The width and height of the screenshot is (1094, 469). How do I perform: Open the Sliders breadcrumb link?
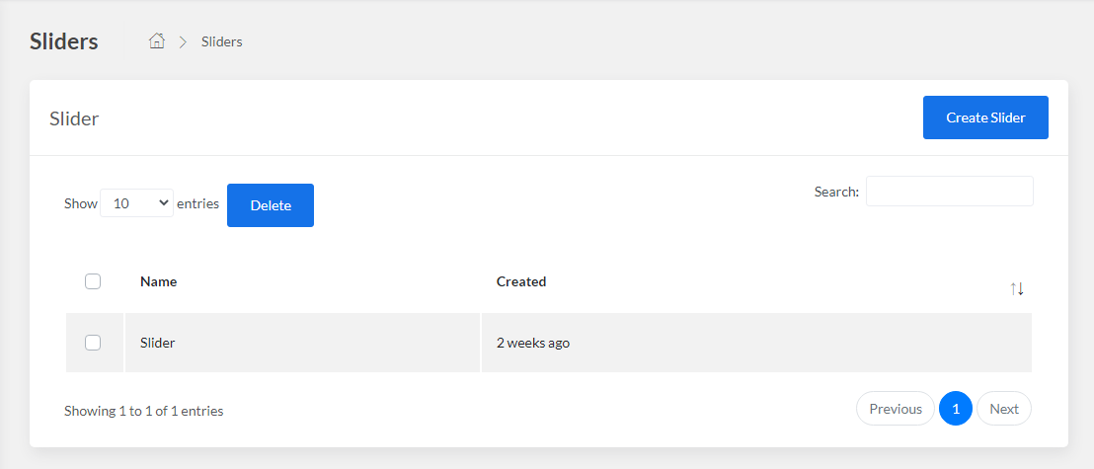(x=222, y=41)
